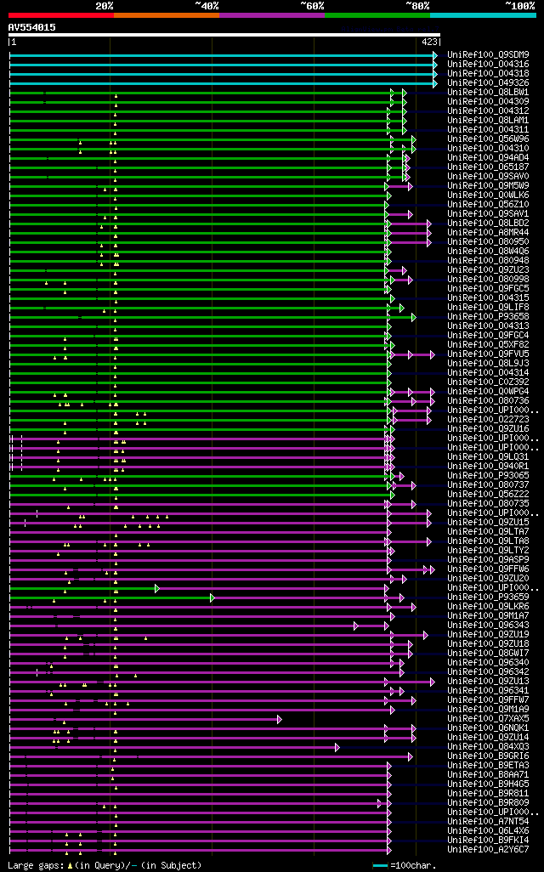Click the arrowhead ending UniRef100_B9GRI6's bar

tap(411, 757)
